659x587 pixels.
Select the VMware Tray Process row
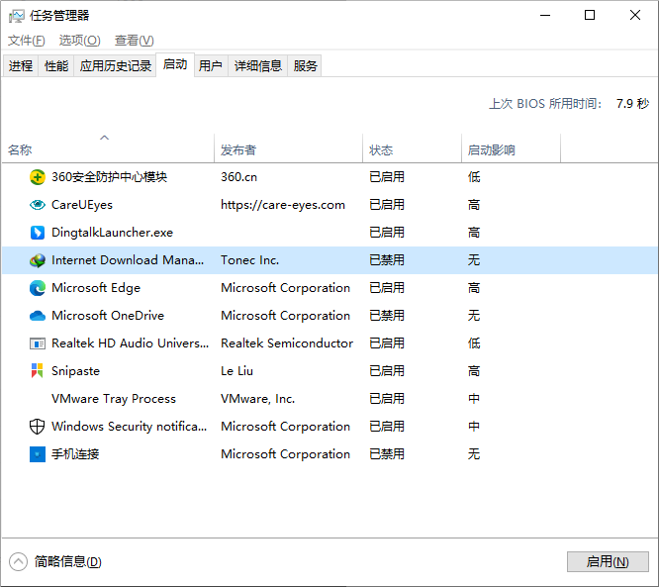pyautogui.click(x=329, y=399)
